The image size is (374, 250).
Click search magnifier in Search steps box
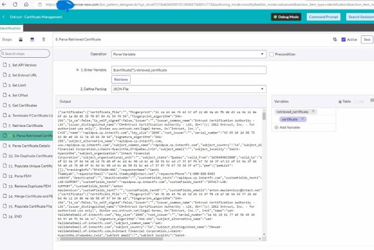3,53
